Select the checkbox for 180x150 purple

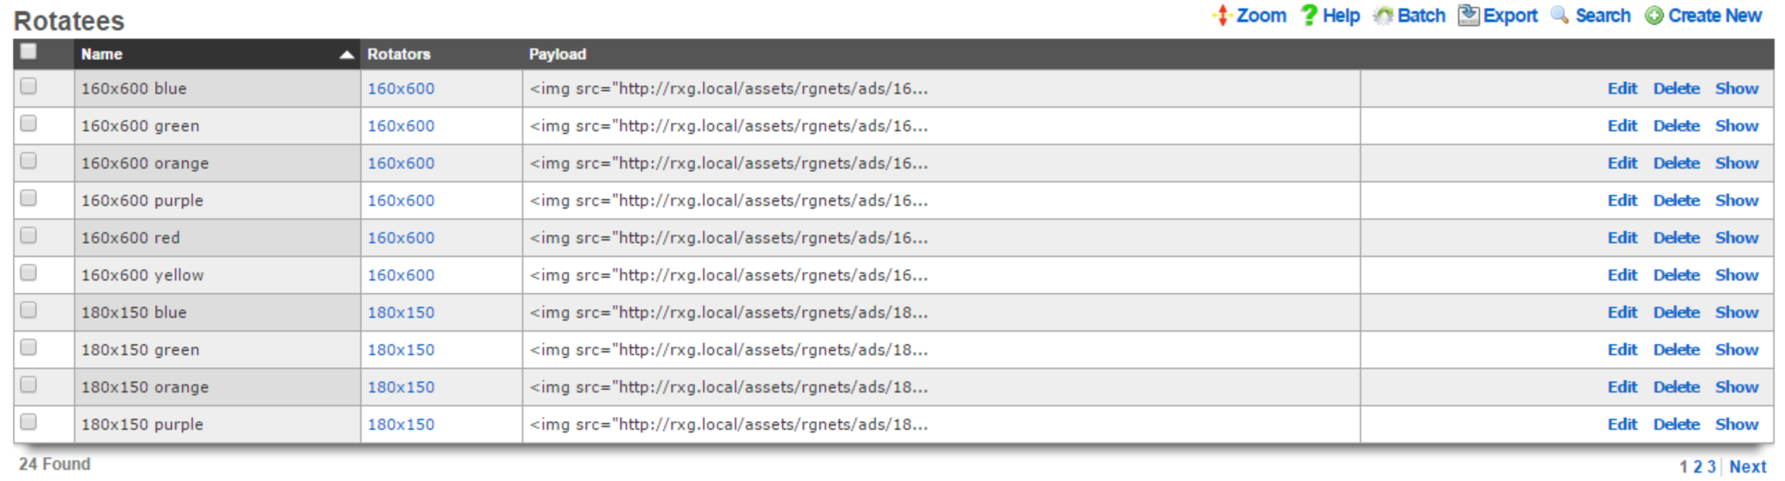click(28, 422)
